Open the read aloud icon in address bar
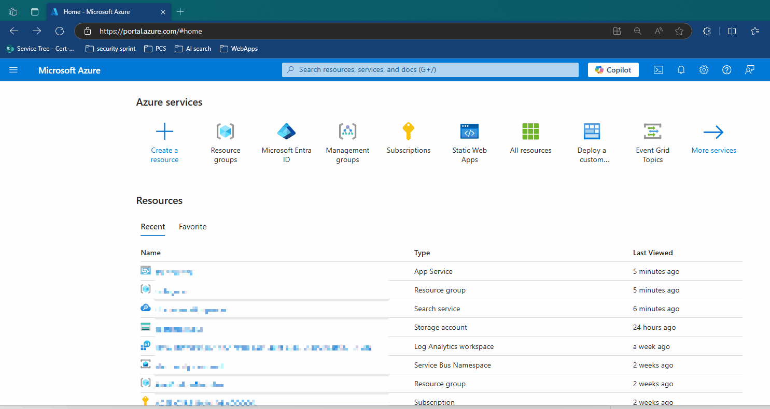The image size is (770, 409). click(659, 31)
